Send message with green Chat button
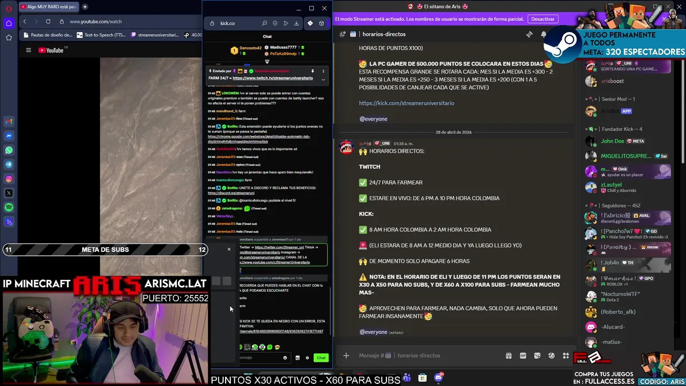Screen dimensions: 686x386 [321, 358]
